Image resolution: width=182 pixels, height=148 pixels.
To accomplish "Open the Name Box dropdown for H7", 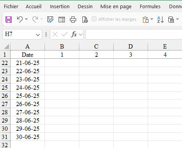I will tap(38, 35).
